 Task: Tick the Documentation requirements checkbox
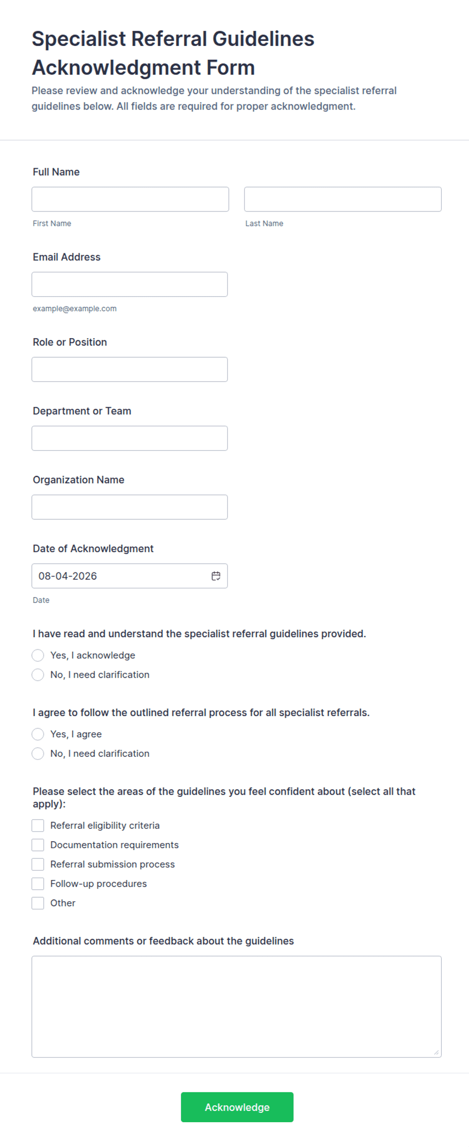(38, 845)
